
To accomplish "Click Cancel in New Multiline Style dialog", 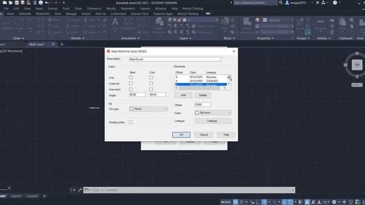I will coord(204,134).
